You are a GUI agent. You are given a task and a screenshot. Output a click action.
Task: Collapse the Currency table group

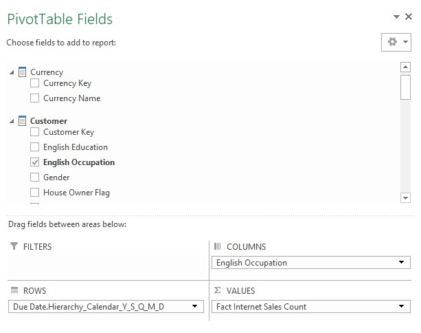(12, 72)
